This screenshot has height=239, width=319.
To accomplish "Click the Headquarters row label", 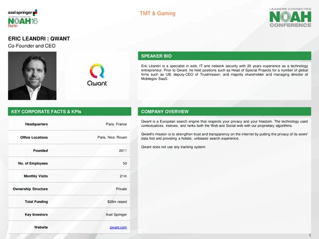I will (x=36, y=125).
